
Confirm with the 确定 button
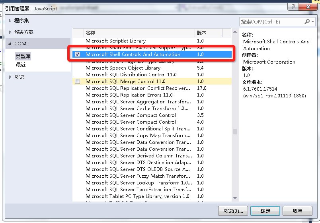coord(265,211)
